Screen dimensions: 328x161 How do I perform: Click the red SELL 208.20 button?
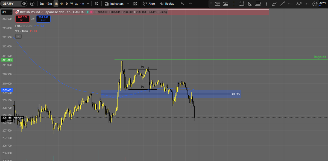coord(22,19)
